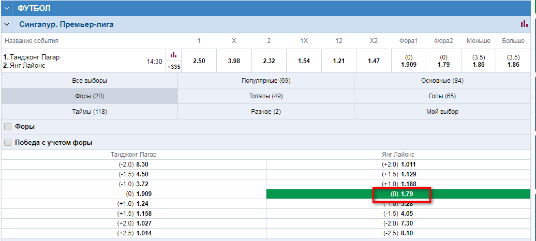Select draw odds 3.98

point(234,61)
